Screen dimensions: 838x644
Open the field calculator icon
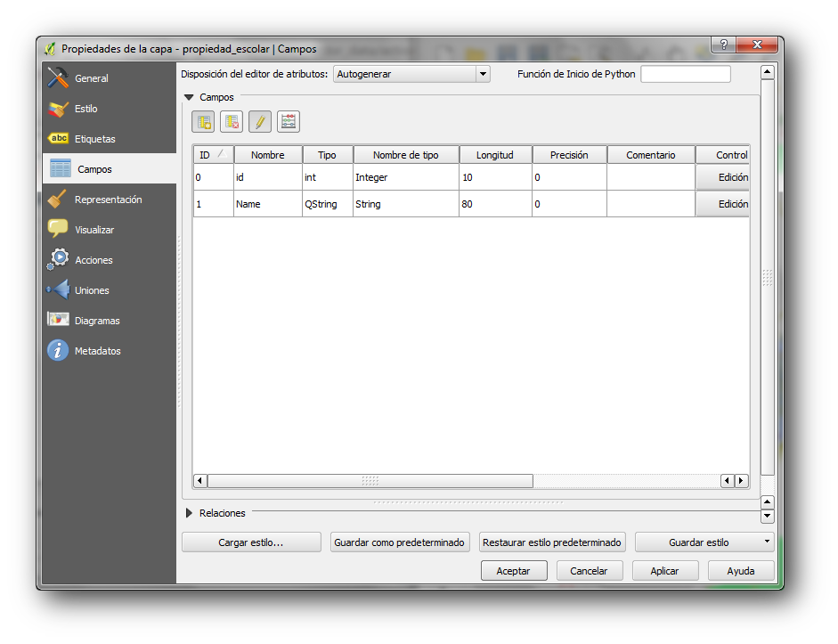[x=288, y=122]
